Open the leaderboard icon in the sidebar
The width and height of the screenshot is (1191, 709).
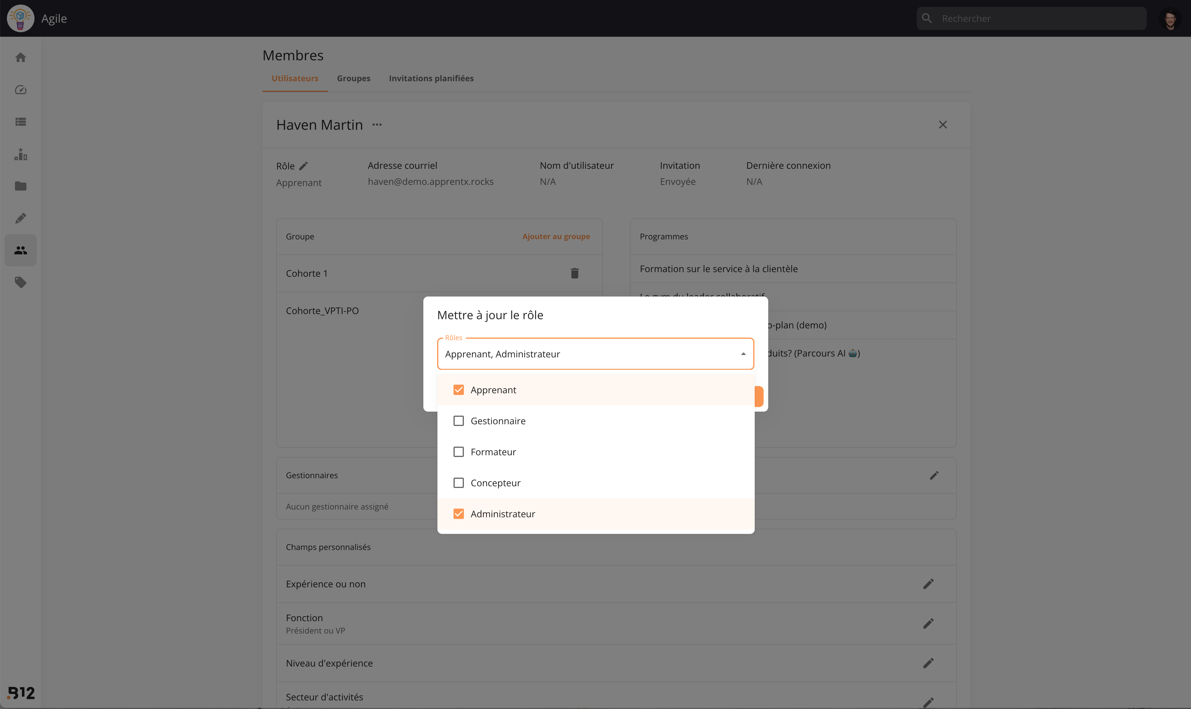[x=21, y=154]
